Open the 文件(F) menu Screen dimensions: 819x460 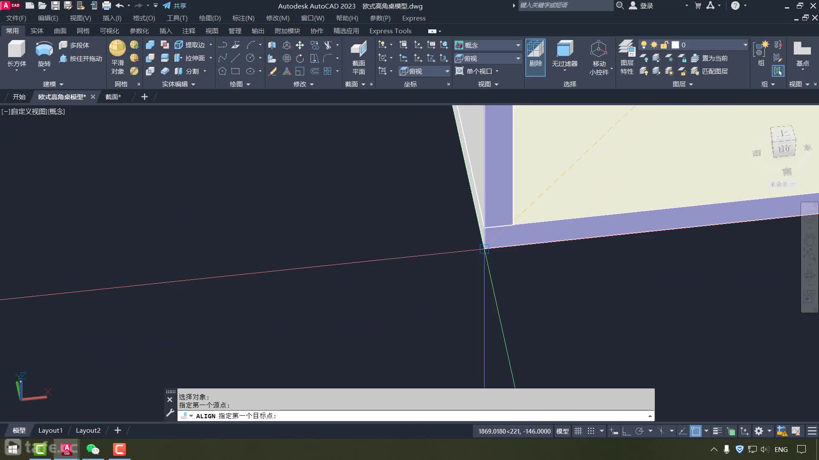tap(16, 18)
